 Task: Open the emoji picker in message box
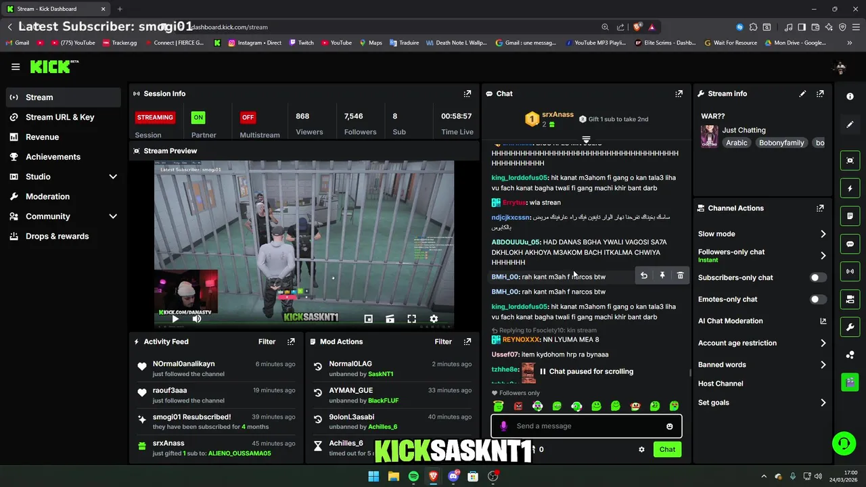pos(670,426)
